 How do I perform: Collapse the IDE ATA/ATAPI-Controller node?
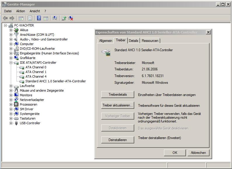pos(11,63)
